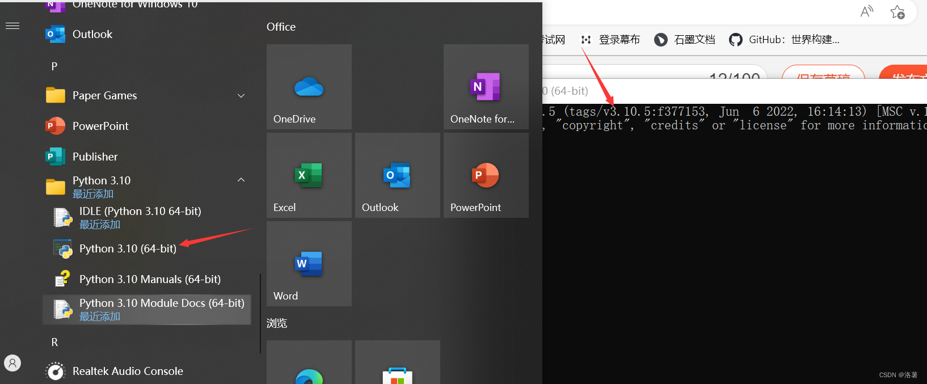Launch Python 3.10 (64-bit) interpreter
The width and height of the screenshot is (927, 384).
pyautogui.click(x=146, y=248)
